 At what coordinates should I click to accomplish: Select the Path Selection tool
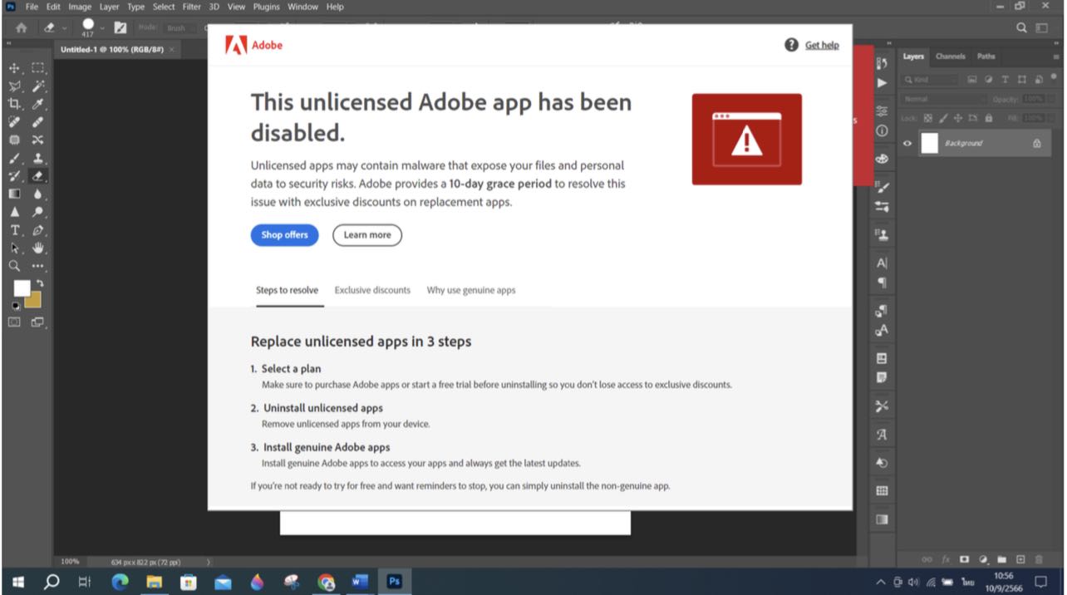[15, 248]
